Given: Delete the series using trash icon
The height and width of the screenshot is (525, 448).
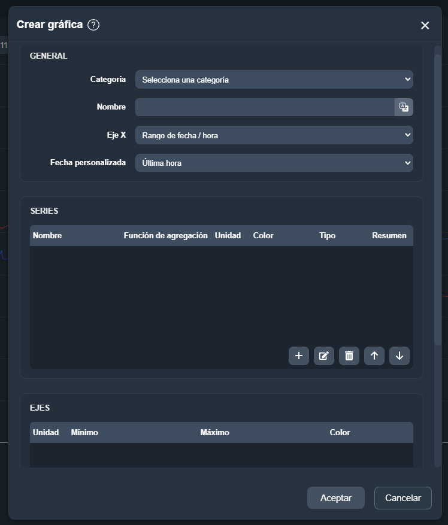Looking at the screenshot, I should point(349,356).
